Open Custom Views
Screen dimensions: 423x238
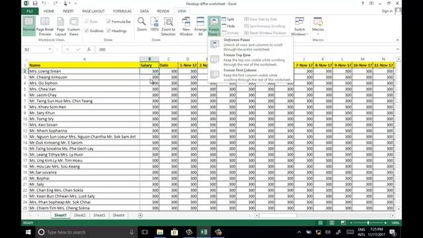73,26
